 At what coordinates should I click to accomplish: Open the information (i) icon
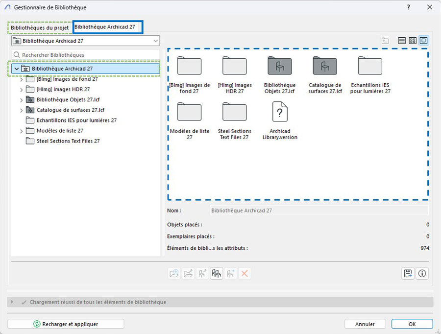pos(422,273)
